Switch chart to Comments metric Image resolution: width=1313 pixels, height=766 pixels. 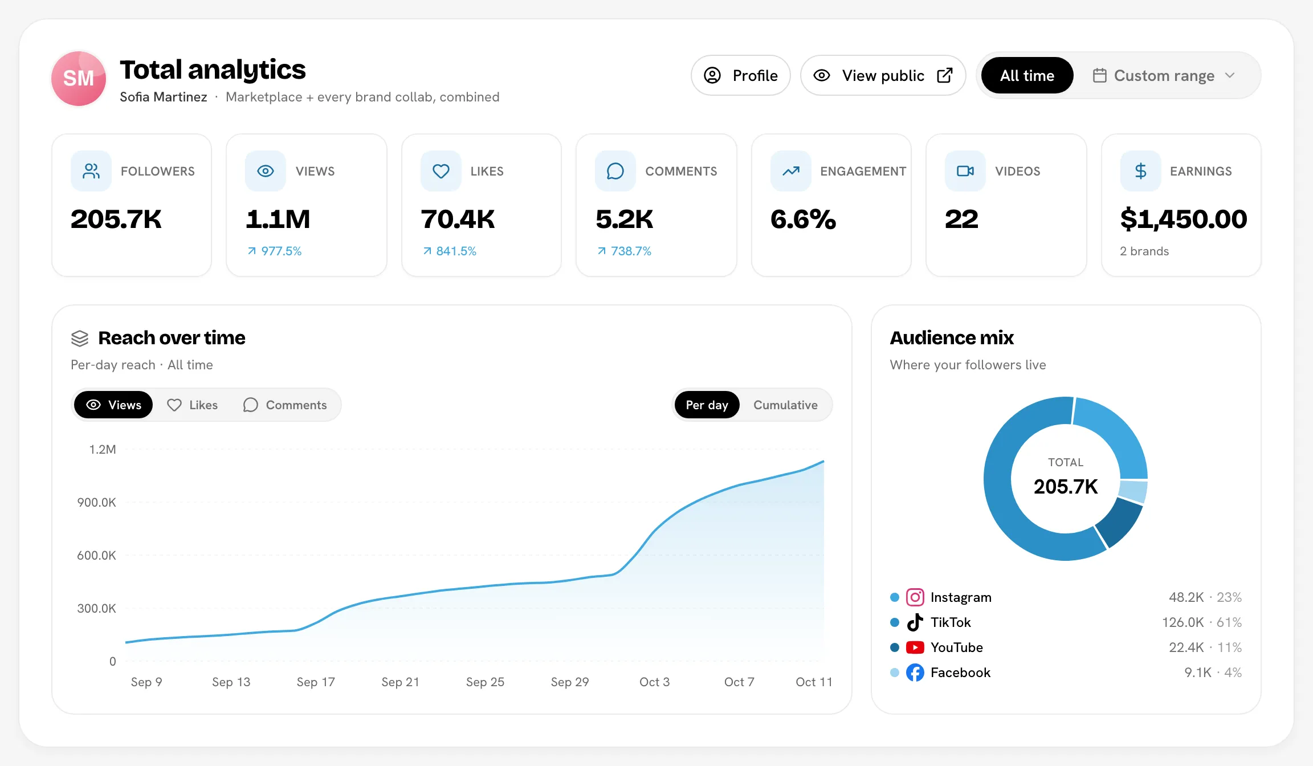click(285, 405)
